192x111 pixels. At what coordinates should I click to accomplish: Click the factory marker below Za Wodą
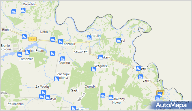click(43, 92)
